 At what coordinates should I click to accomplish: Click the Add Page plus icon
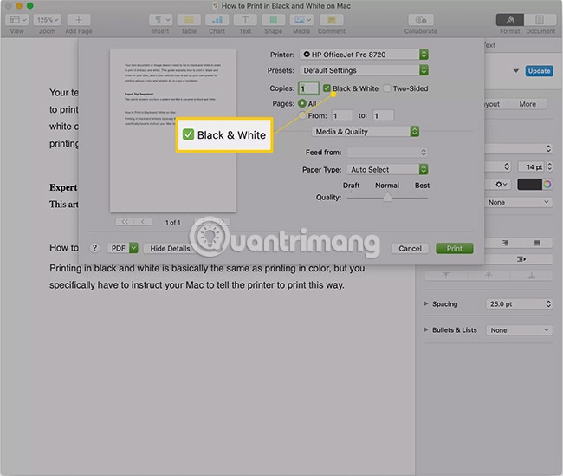coord(78,20)
